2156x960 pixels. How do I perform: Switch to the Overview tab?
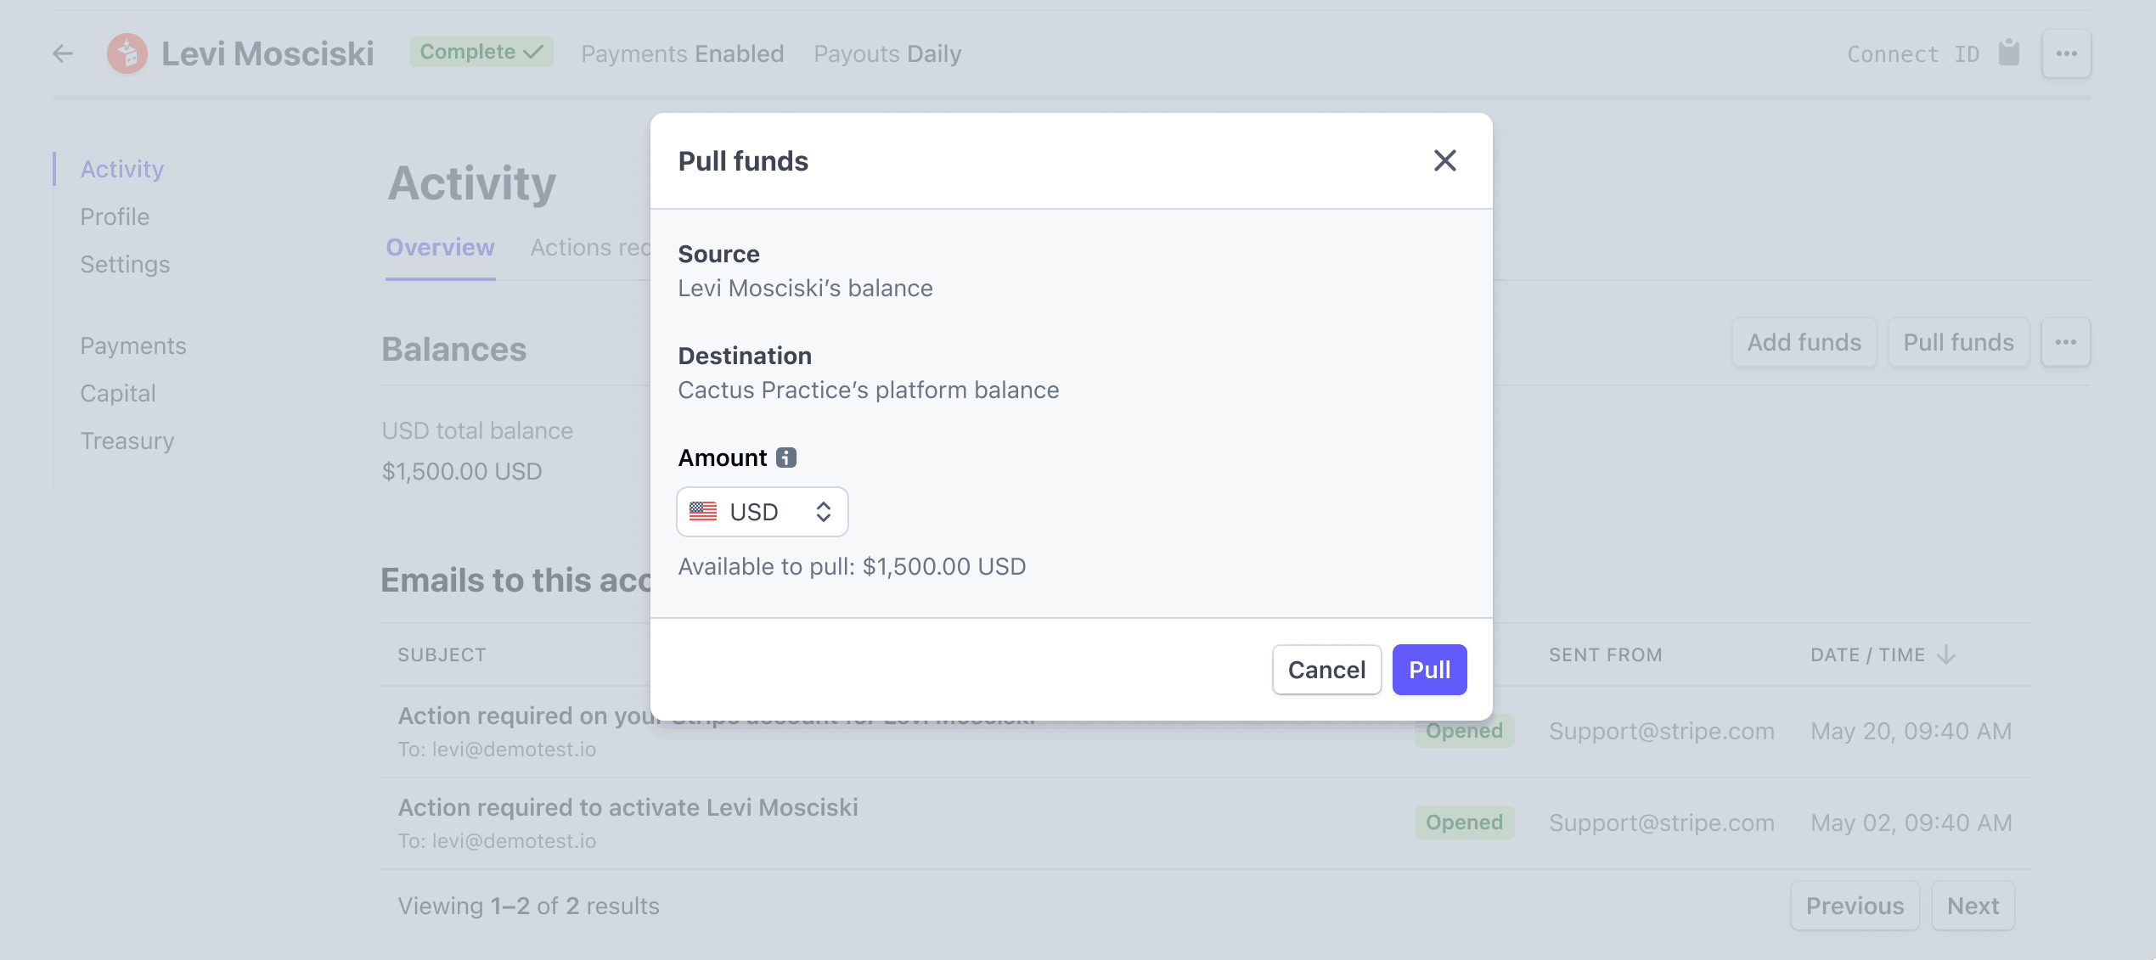(440, 246)
